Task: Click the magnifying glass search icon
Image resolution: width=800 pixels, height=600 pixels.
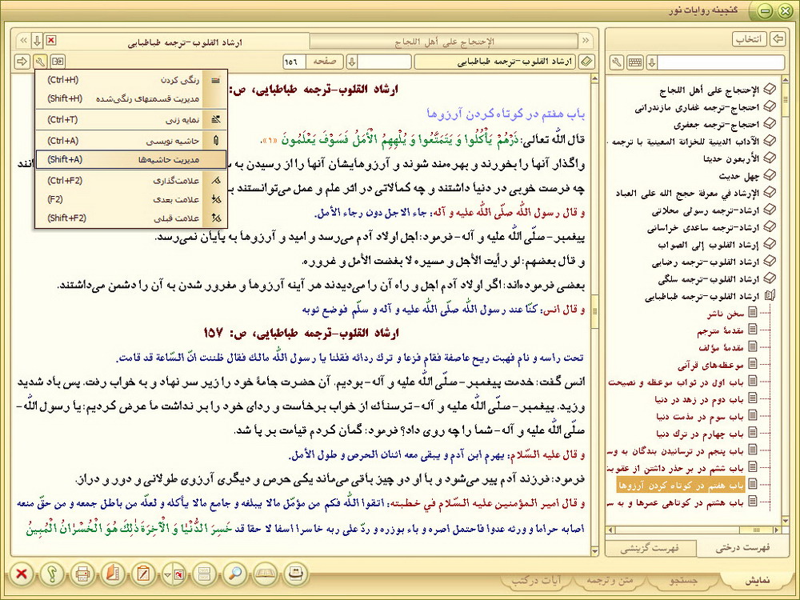Action: (234, 574)
